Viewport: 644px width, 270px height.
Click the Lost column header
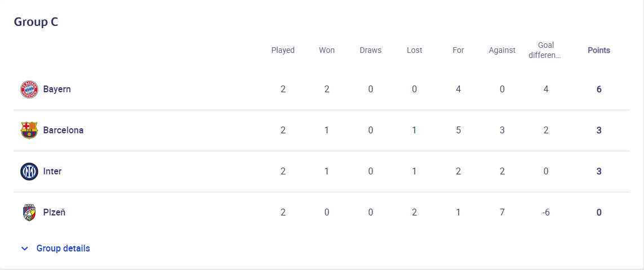coord(414,50)
